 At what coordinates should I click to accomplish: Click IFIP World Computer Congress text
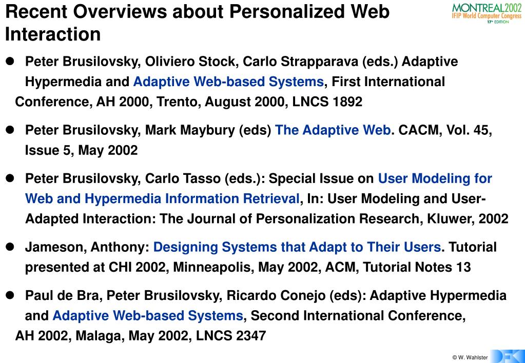click(487, 16)
